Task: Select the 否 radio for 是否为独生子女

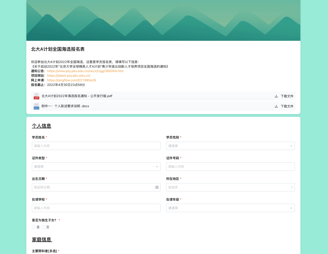Action: (43, 227)
